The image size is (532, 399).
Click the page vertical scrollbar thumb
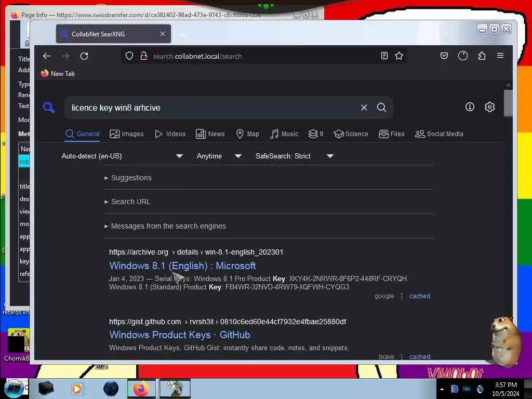pyautogui.click(x=508, y=103)
